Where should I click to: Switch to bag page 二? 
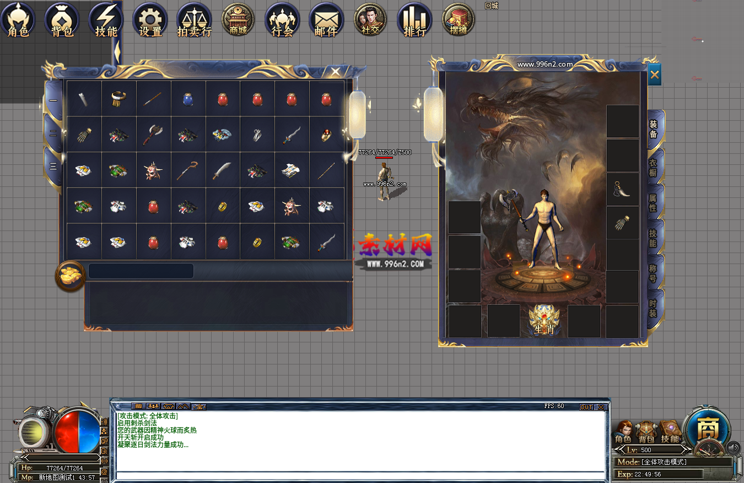click(x=53, y=133)
